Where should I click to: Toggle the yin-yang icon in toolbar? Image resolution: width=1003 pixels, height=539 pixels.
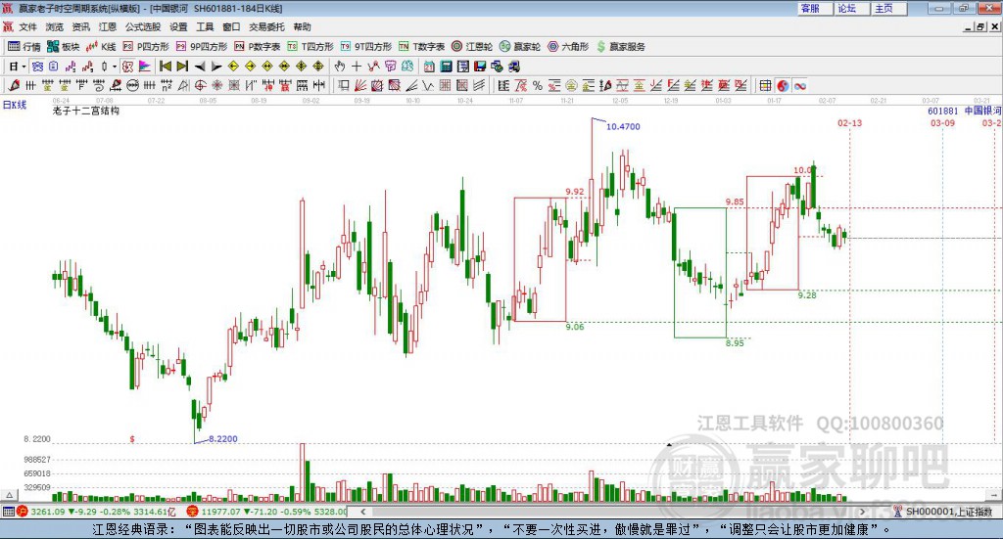point(783,85)
